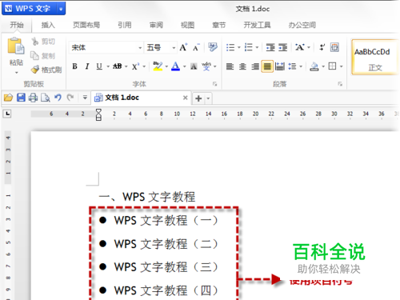
Task: Click the phonetic guide (变) icon
Action: click(x=206, y=66)
